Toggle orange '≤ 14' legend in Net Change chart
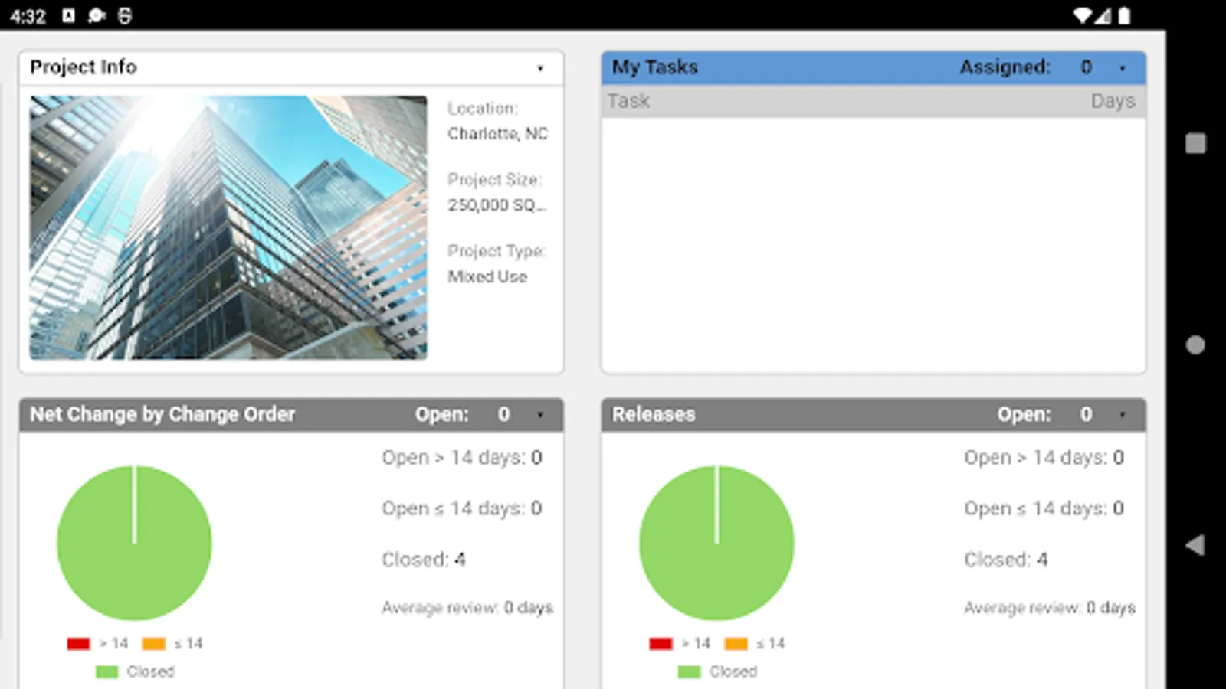Screen dimensions: 1226x689 click(x=172, y=644)
